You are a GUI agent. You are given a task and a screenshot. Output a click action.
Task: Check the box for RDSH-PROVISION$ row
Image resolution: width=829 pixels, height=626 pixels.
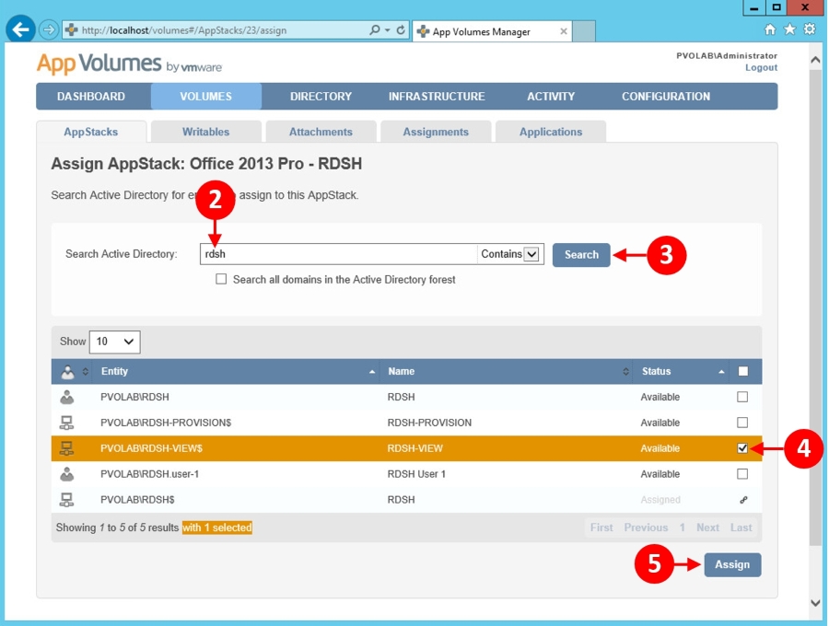[742, 423]
